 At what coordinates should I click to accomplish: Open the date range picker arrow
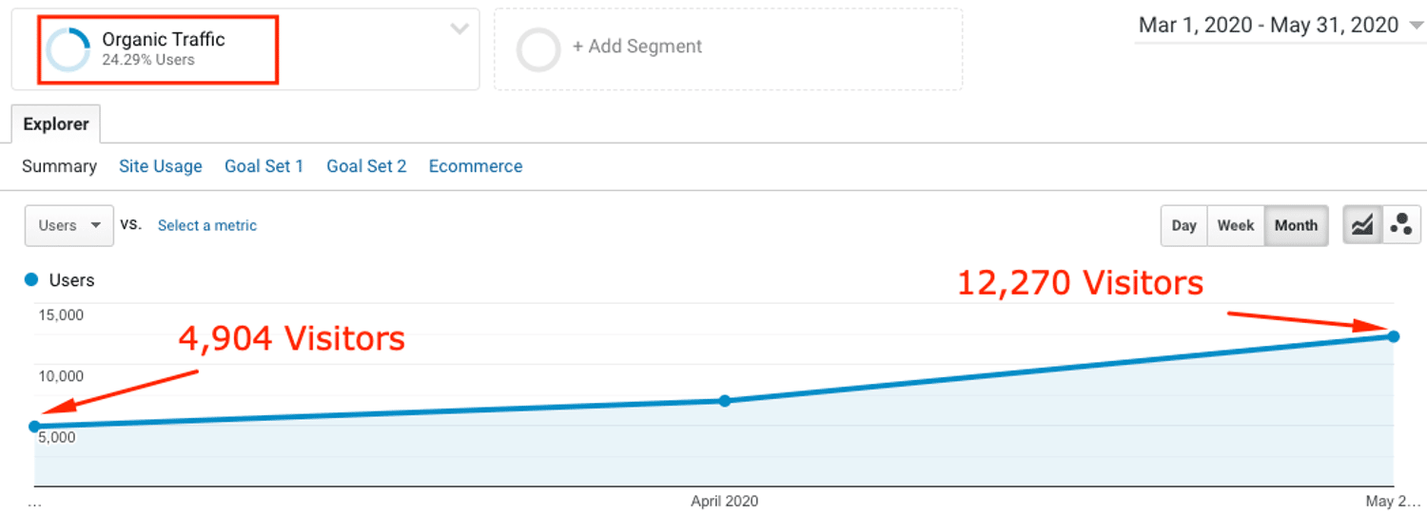click(1417, 27)
